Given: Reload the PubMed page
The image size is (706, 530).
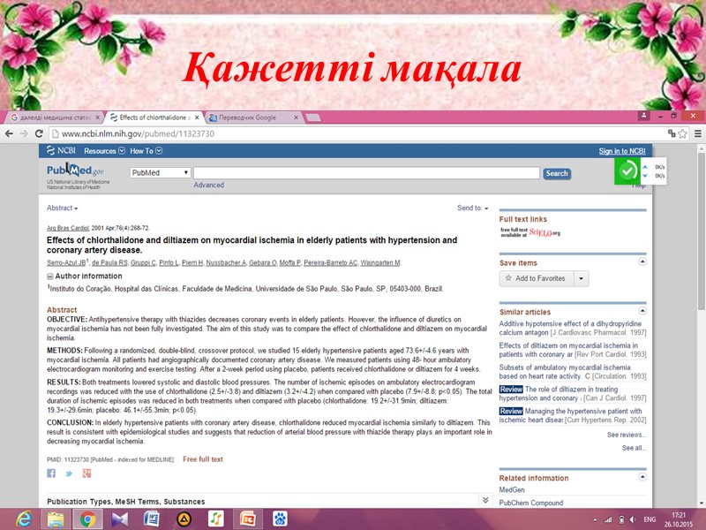Looking at the screenshot, I should point(39,134).
